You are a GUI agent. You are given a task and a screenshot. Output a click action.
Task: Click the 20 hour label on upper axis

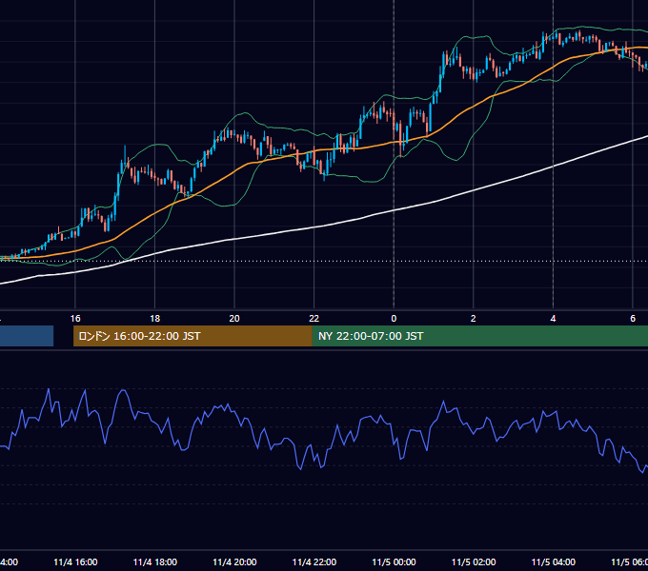coord(234,319)
